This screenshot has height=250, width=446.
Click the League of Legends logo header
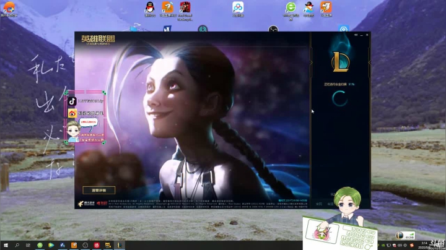coord(98,40)
